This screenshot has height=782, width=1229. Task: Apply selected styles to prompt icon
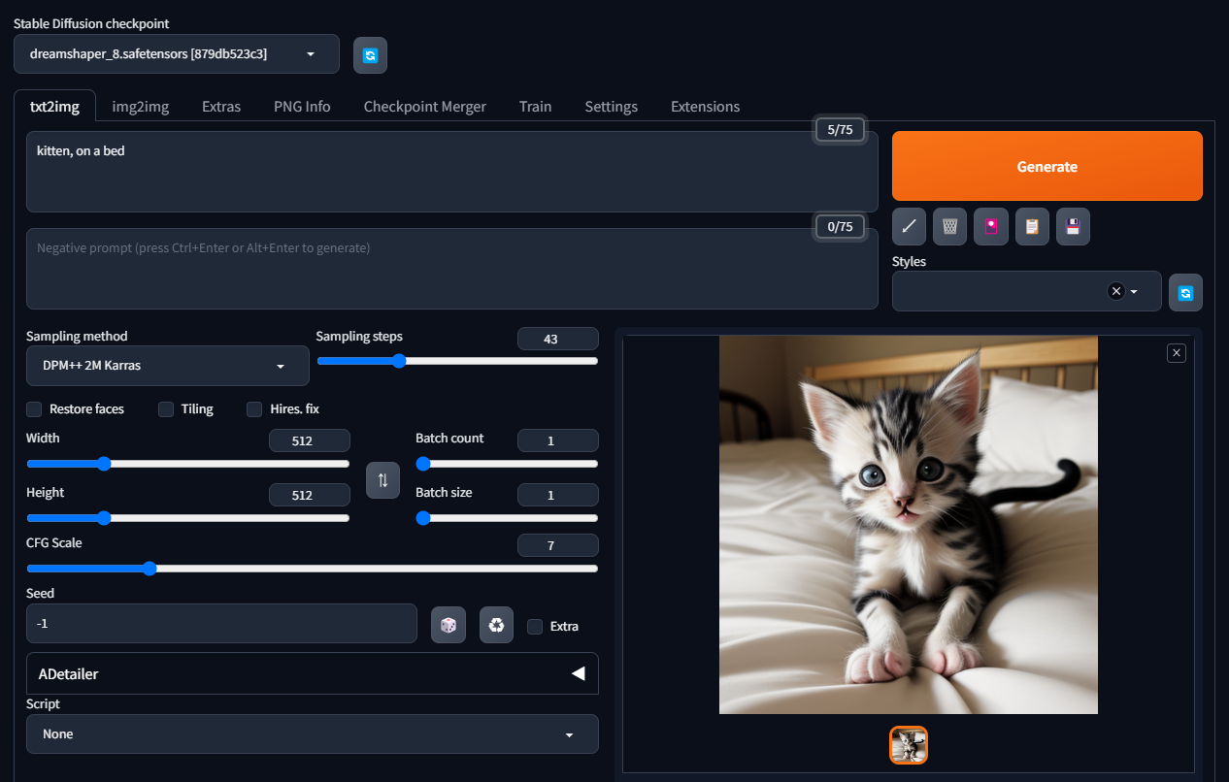(x=1032, y=226)
